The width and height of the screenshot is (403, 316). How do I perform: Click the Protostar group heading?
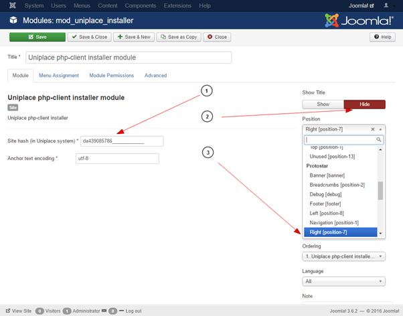tap(317, 166)
